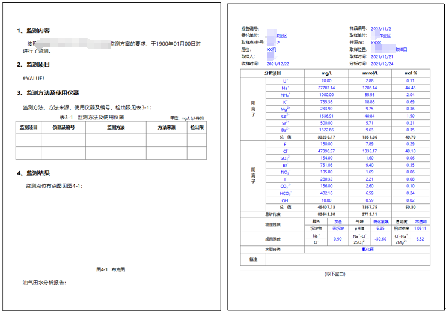Click the 相对密度 value 1.0511

coord(420,228)
